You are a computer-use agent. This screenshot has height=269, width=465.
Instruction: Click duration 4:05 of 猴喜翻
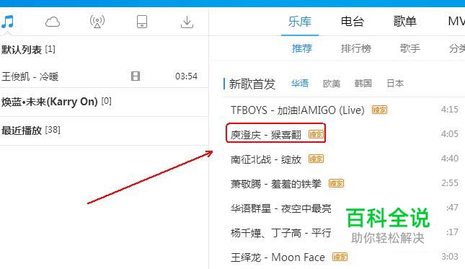point(450,134)
